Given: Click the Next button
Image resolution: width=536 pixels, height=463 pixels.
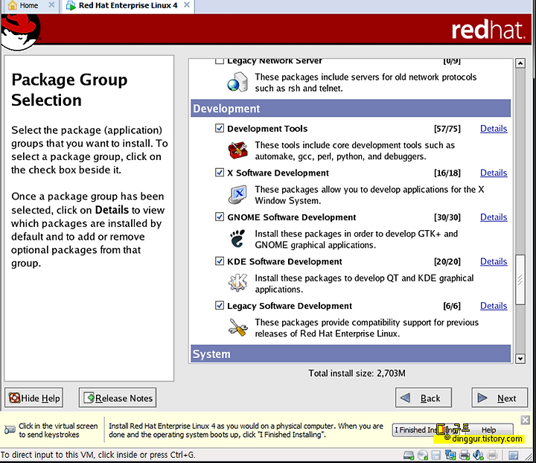Looking at the screenshot, I should pyautogui.click(x=500, y=397).
